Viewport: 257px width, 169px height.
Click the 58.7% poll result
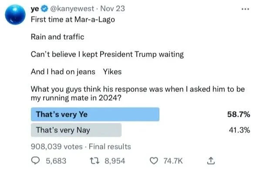[x=239, y=114]
